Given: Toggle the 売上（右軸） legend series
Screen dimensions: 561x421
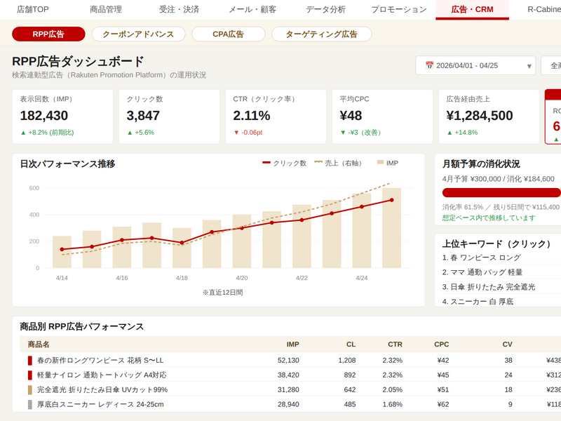Looking at the screenshot, I should (338, 163).
